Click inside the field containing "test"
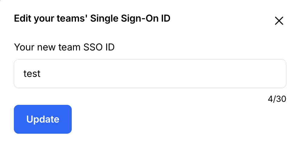This screenshot has width=299, height=143. (x=150, y=74)
